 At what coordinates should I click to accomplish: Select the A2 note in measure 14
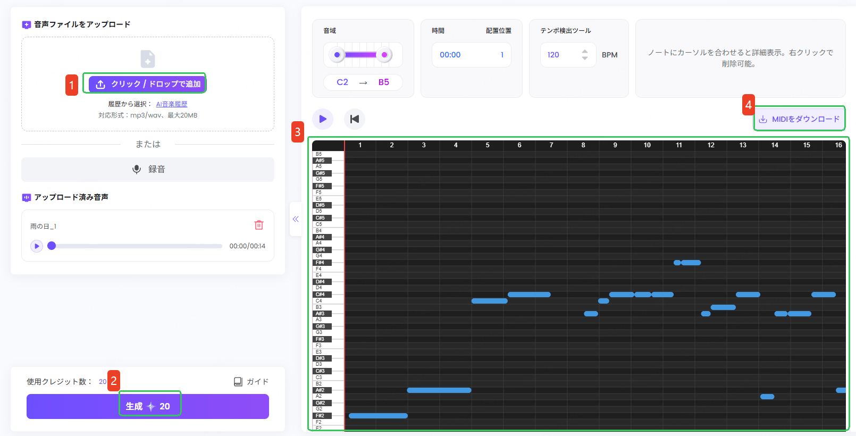tap(767, 397)
